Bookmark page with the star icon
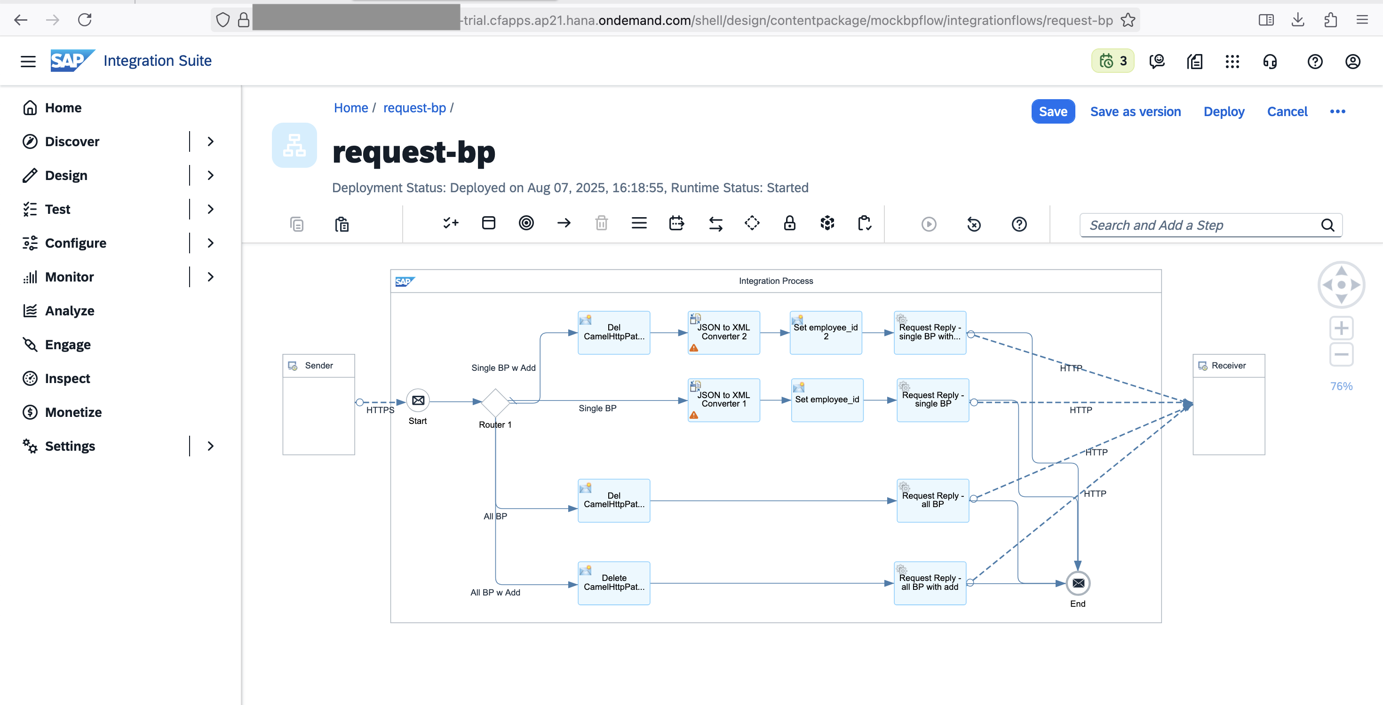 click(1128, 20)
